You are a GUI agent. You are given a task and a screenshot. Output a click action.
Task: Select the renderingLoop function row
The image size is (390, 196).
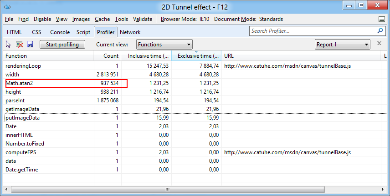195,66
